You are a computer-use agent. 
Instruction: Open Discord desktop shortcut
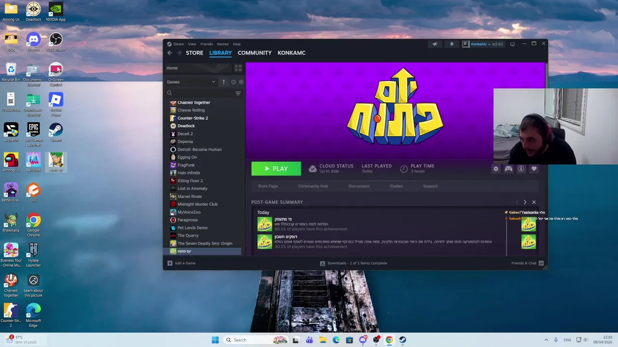tap(33, 42)
